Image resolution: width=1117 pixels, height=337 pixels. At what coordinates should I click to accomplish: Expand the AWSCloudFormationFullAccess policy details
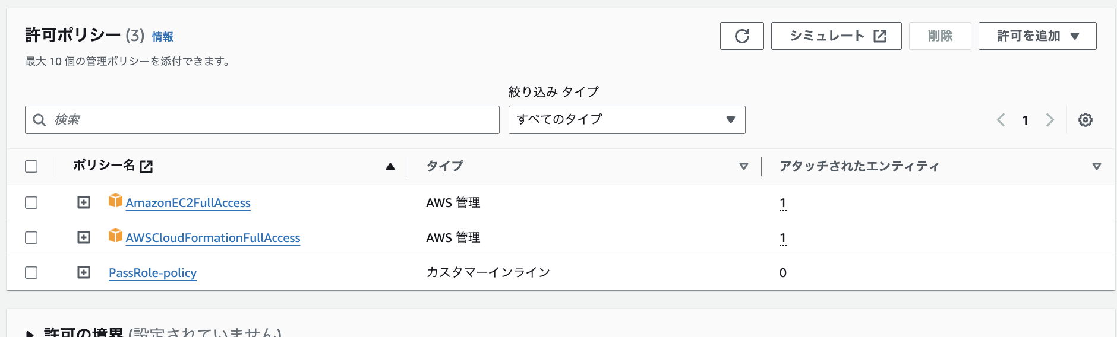tap(84, 237)
